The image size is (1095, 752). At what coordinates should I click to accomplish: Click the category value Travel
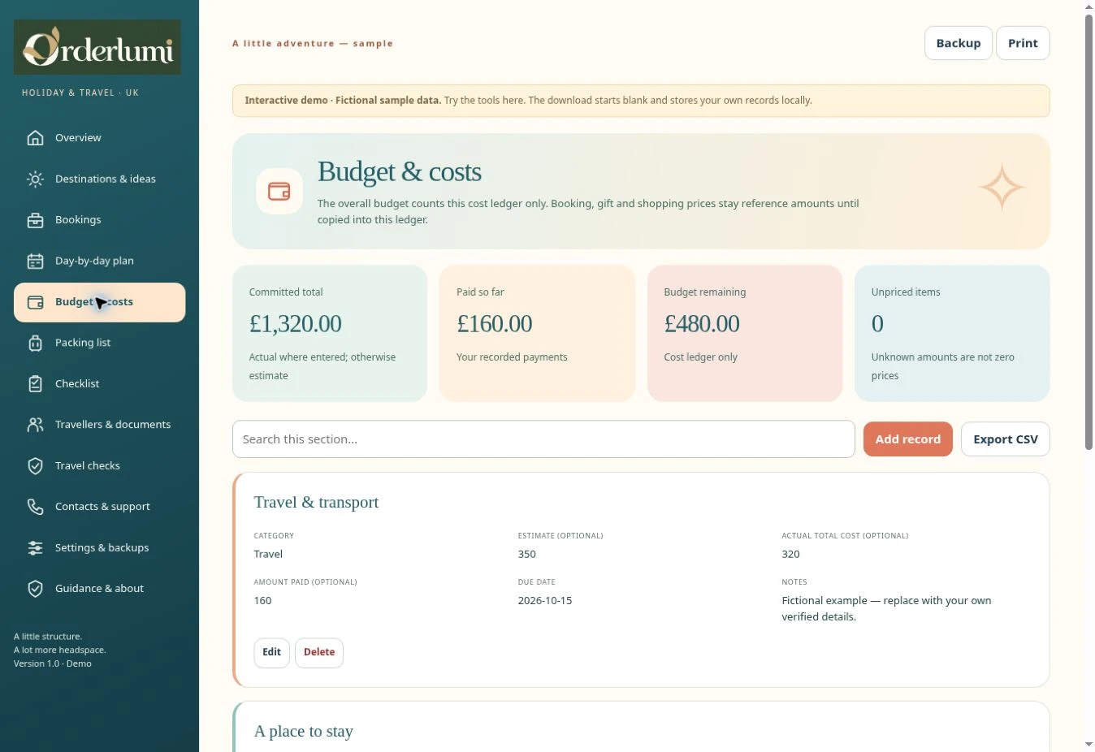point(268,555)
